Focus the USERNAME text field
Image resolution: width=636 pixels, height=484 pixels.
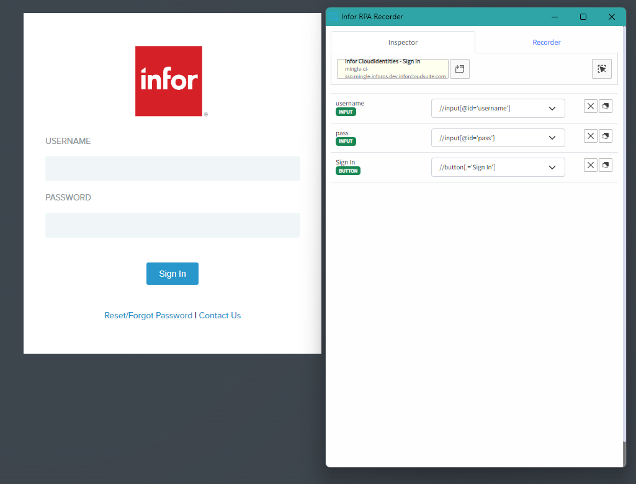click(172, 169)
